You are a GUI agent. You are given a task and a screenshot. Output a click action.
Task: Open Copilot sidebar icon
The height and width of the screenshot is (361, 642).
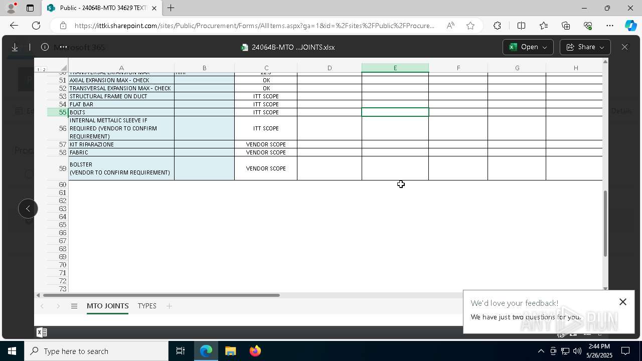(630, 26)
